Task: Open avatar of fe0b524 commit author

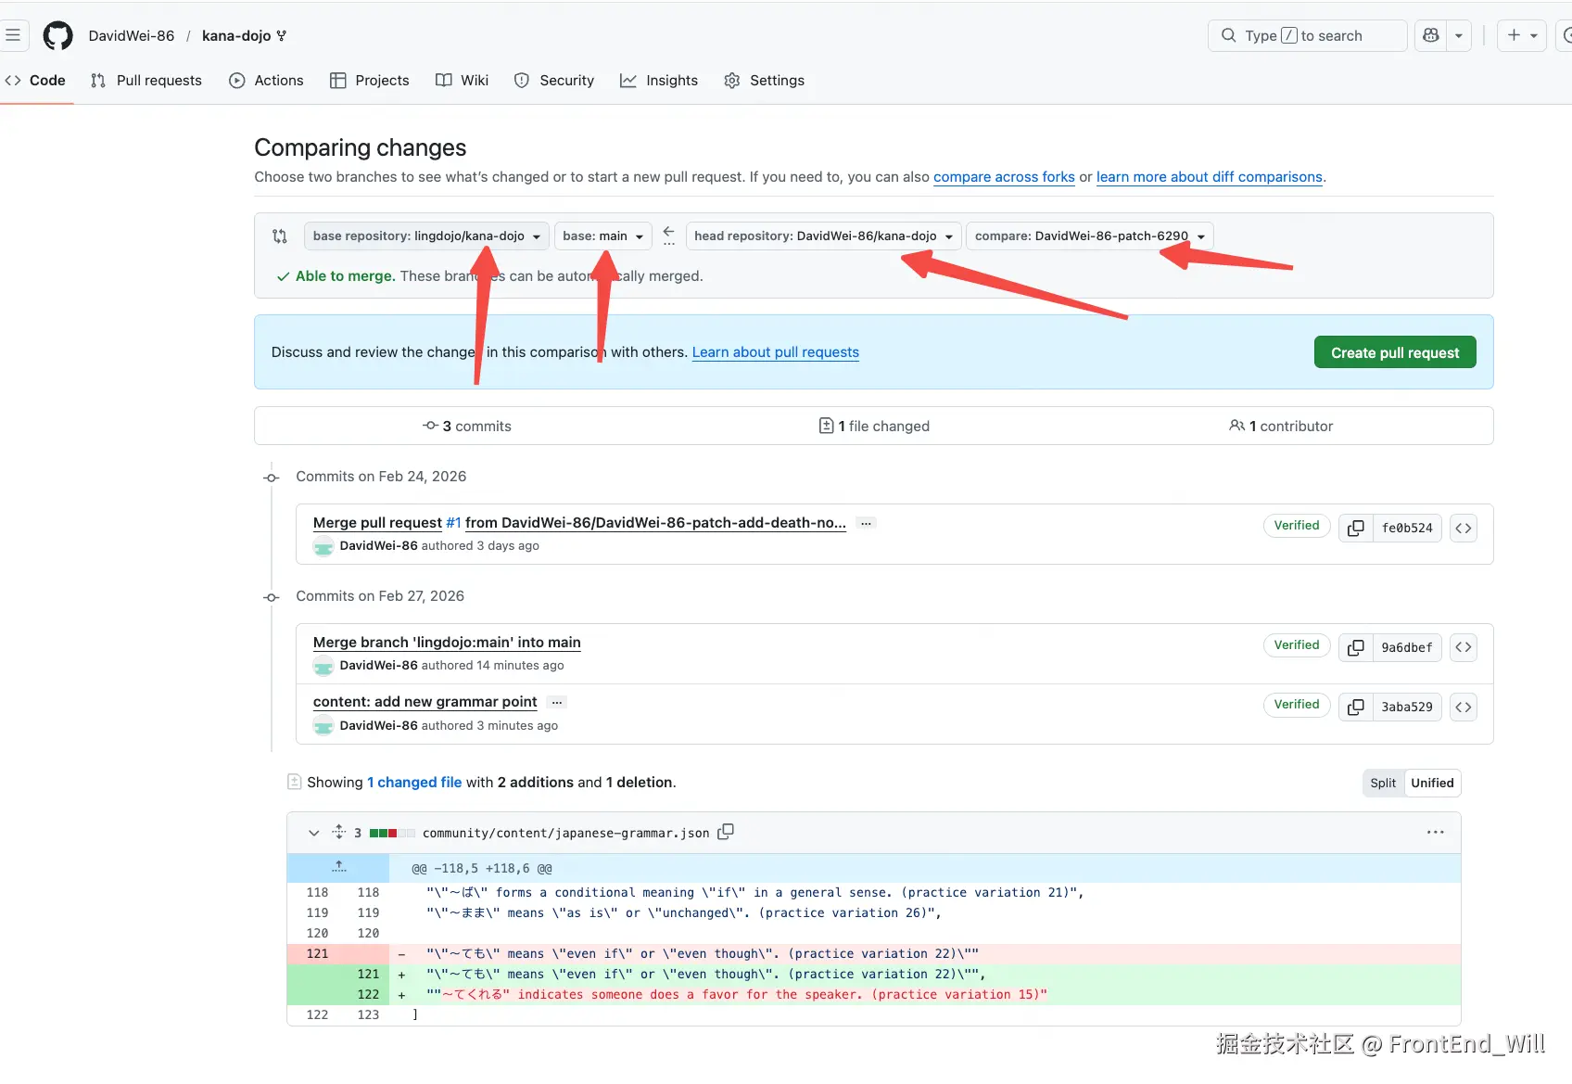Action: pos(323,547)
